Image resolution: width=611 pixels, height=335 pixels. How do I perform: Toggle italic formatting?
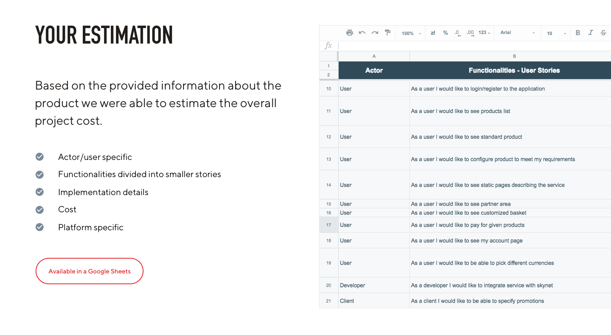[x=591, y=33]
